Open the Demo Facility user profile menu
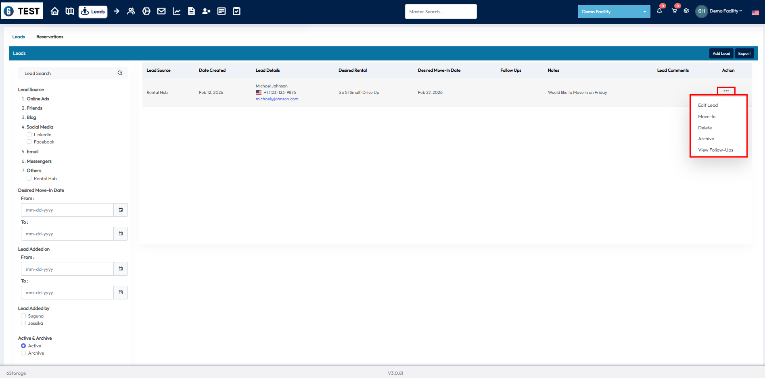Screen dimensions: 765x378 coord(720,11)
